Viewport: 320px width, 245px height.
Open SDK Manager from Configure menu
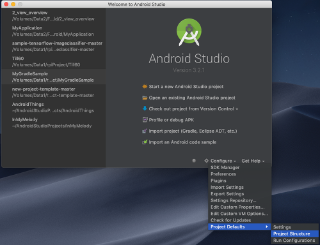click(239, 167)
